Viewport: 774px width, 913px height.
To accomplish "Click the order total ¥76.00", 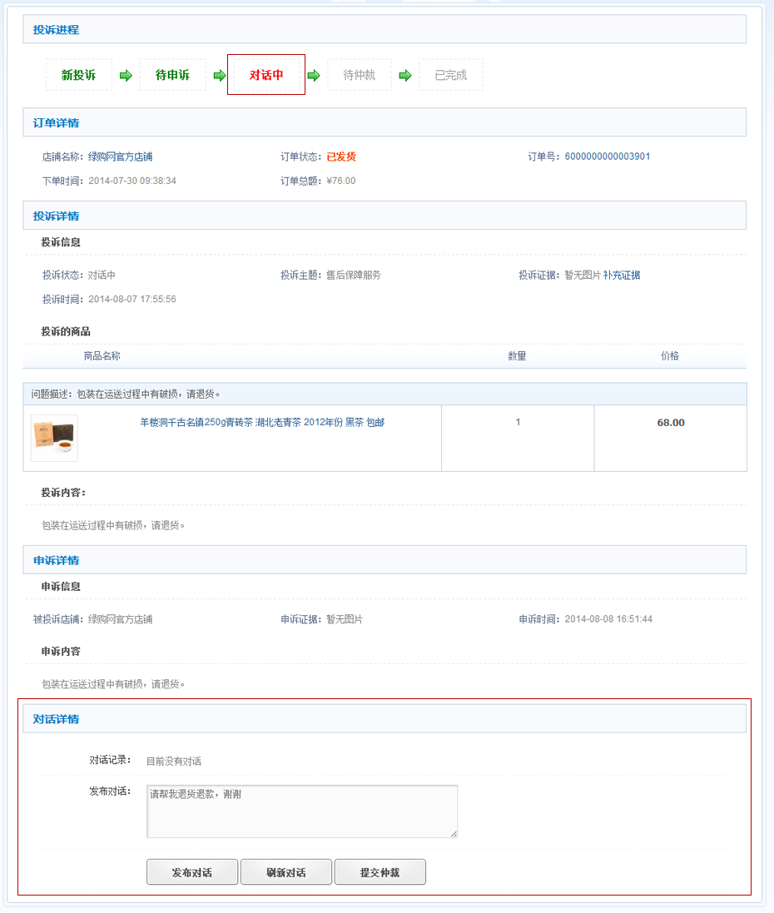I will pyautogui.click(x=340, y=181).
